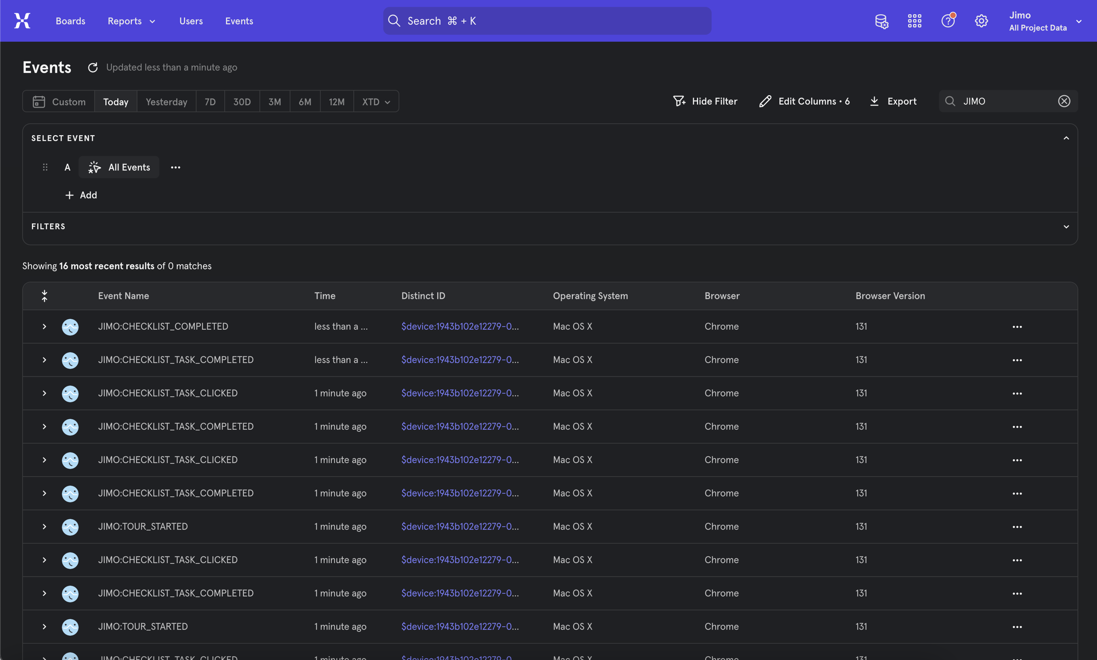Go to the Users tab
Image resolution: width=1097 pixels, height=660 pixels.
191,21
